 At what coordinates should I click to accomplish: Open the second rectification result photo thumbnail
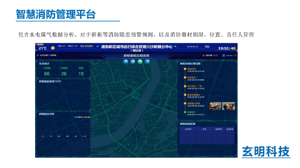(228, 106)
